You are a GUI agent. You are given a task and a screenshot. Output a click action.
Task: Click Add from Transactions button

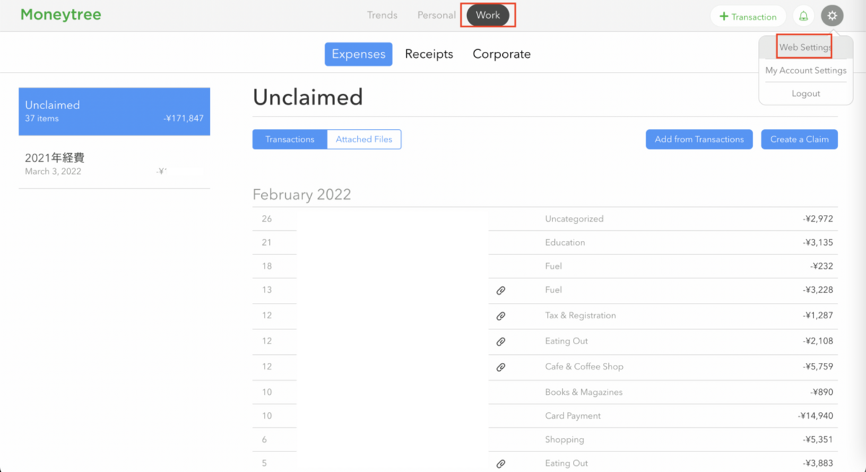click(699, 139)
